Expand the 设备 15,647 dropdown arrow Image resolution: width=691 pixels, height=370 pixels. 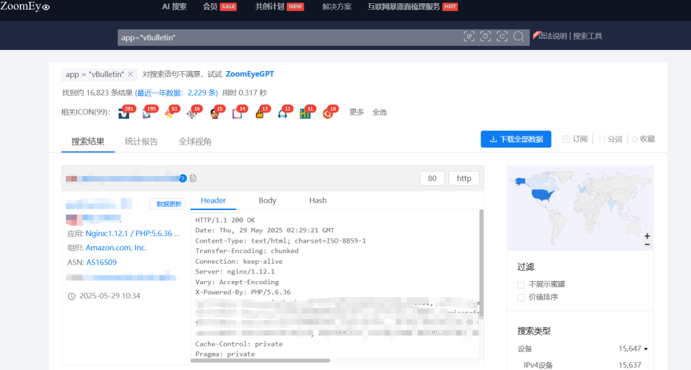[x=646, y=349]
